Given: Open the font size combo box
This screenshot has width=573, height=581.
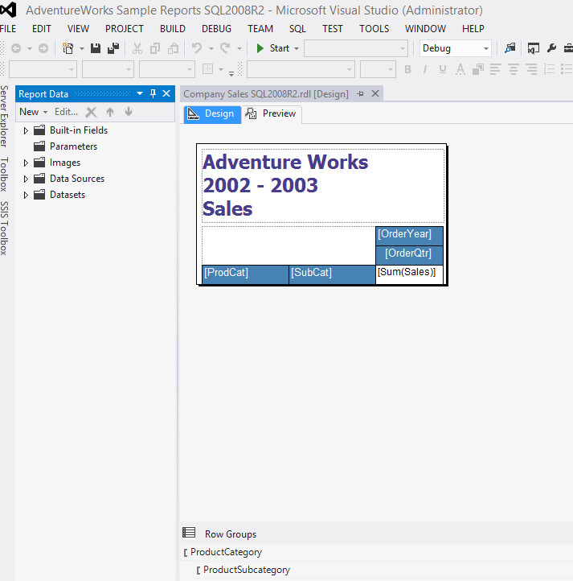Looking at the screenshot, I should pyautogui.click(x=378, y=69).
